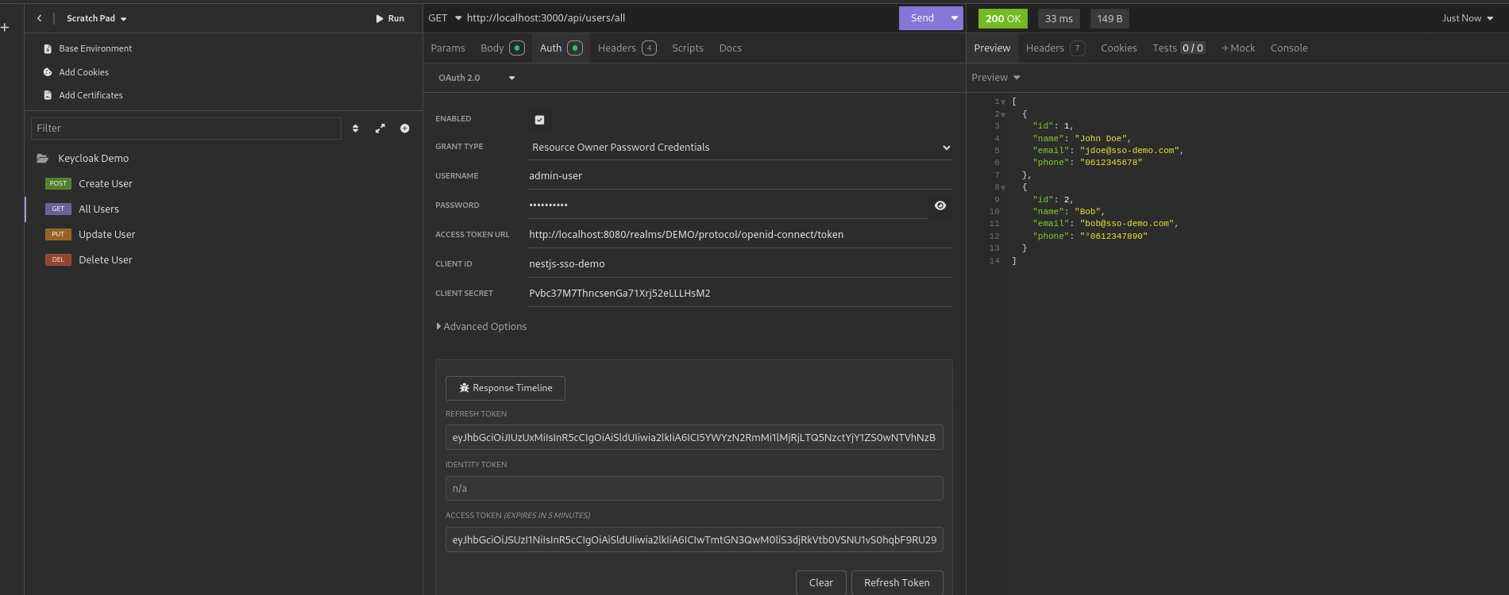Select the response Preview tab
Screen dimensions: 1509x595
[x=992, y=48]
